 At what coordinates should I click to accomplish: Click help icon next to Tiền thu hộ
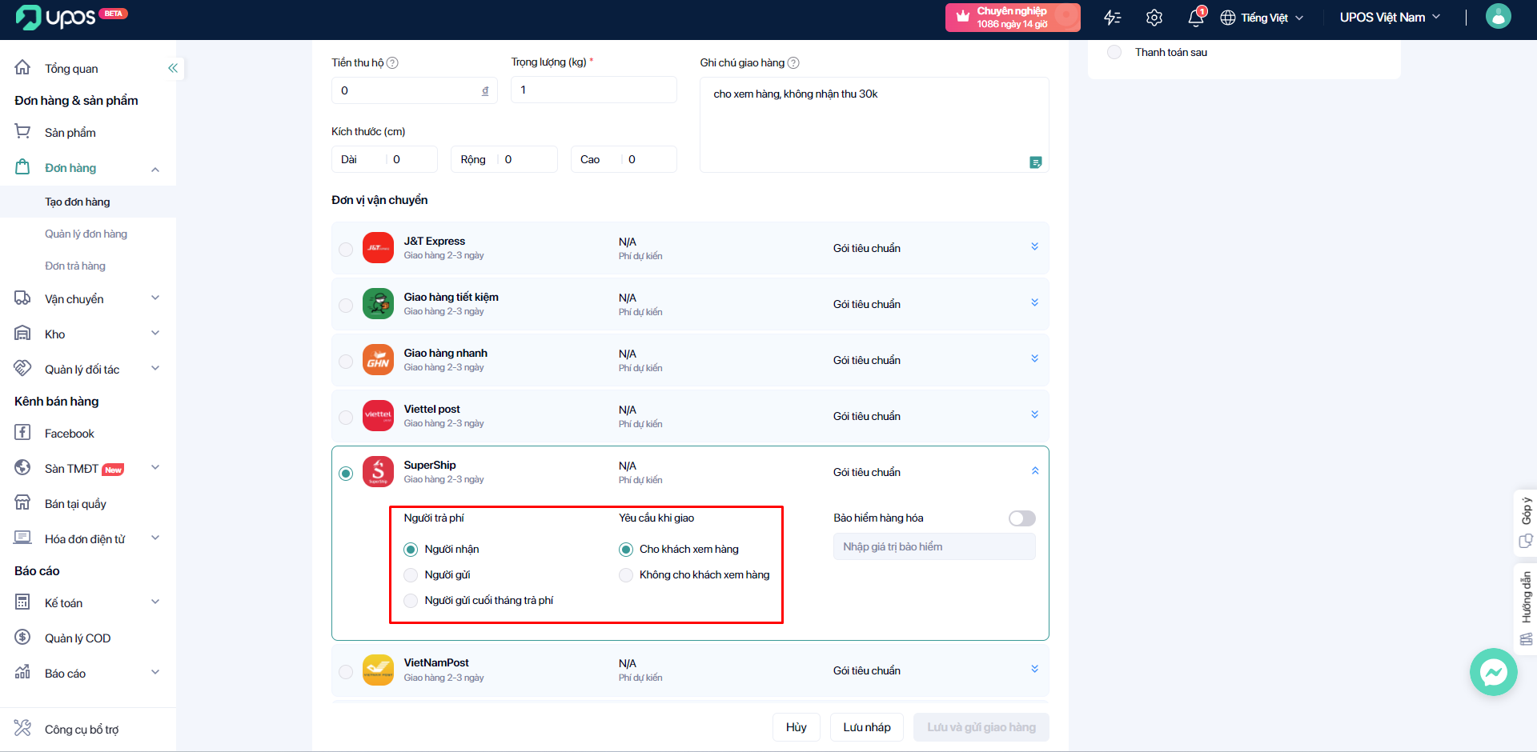[392, 63]
